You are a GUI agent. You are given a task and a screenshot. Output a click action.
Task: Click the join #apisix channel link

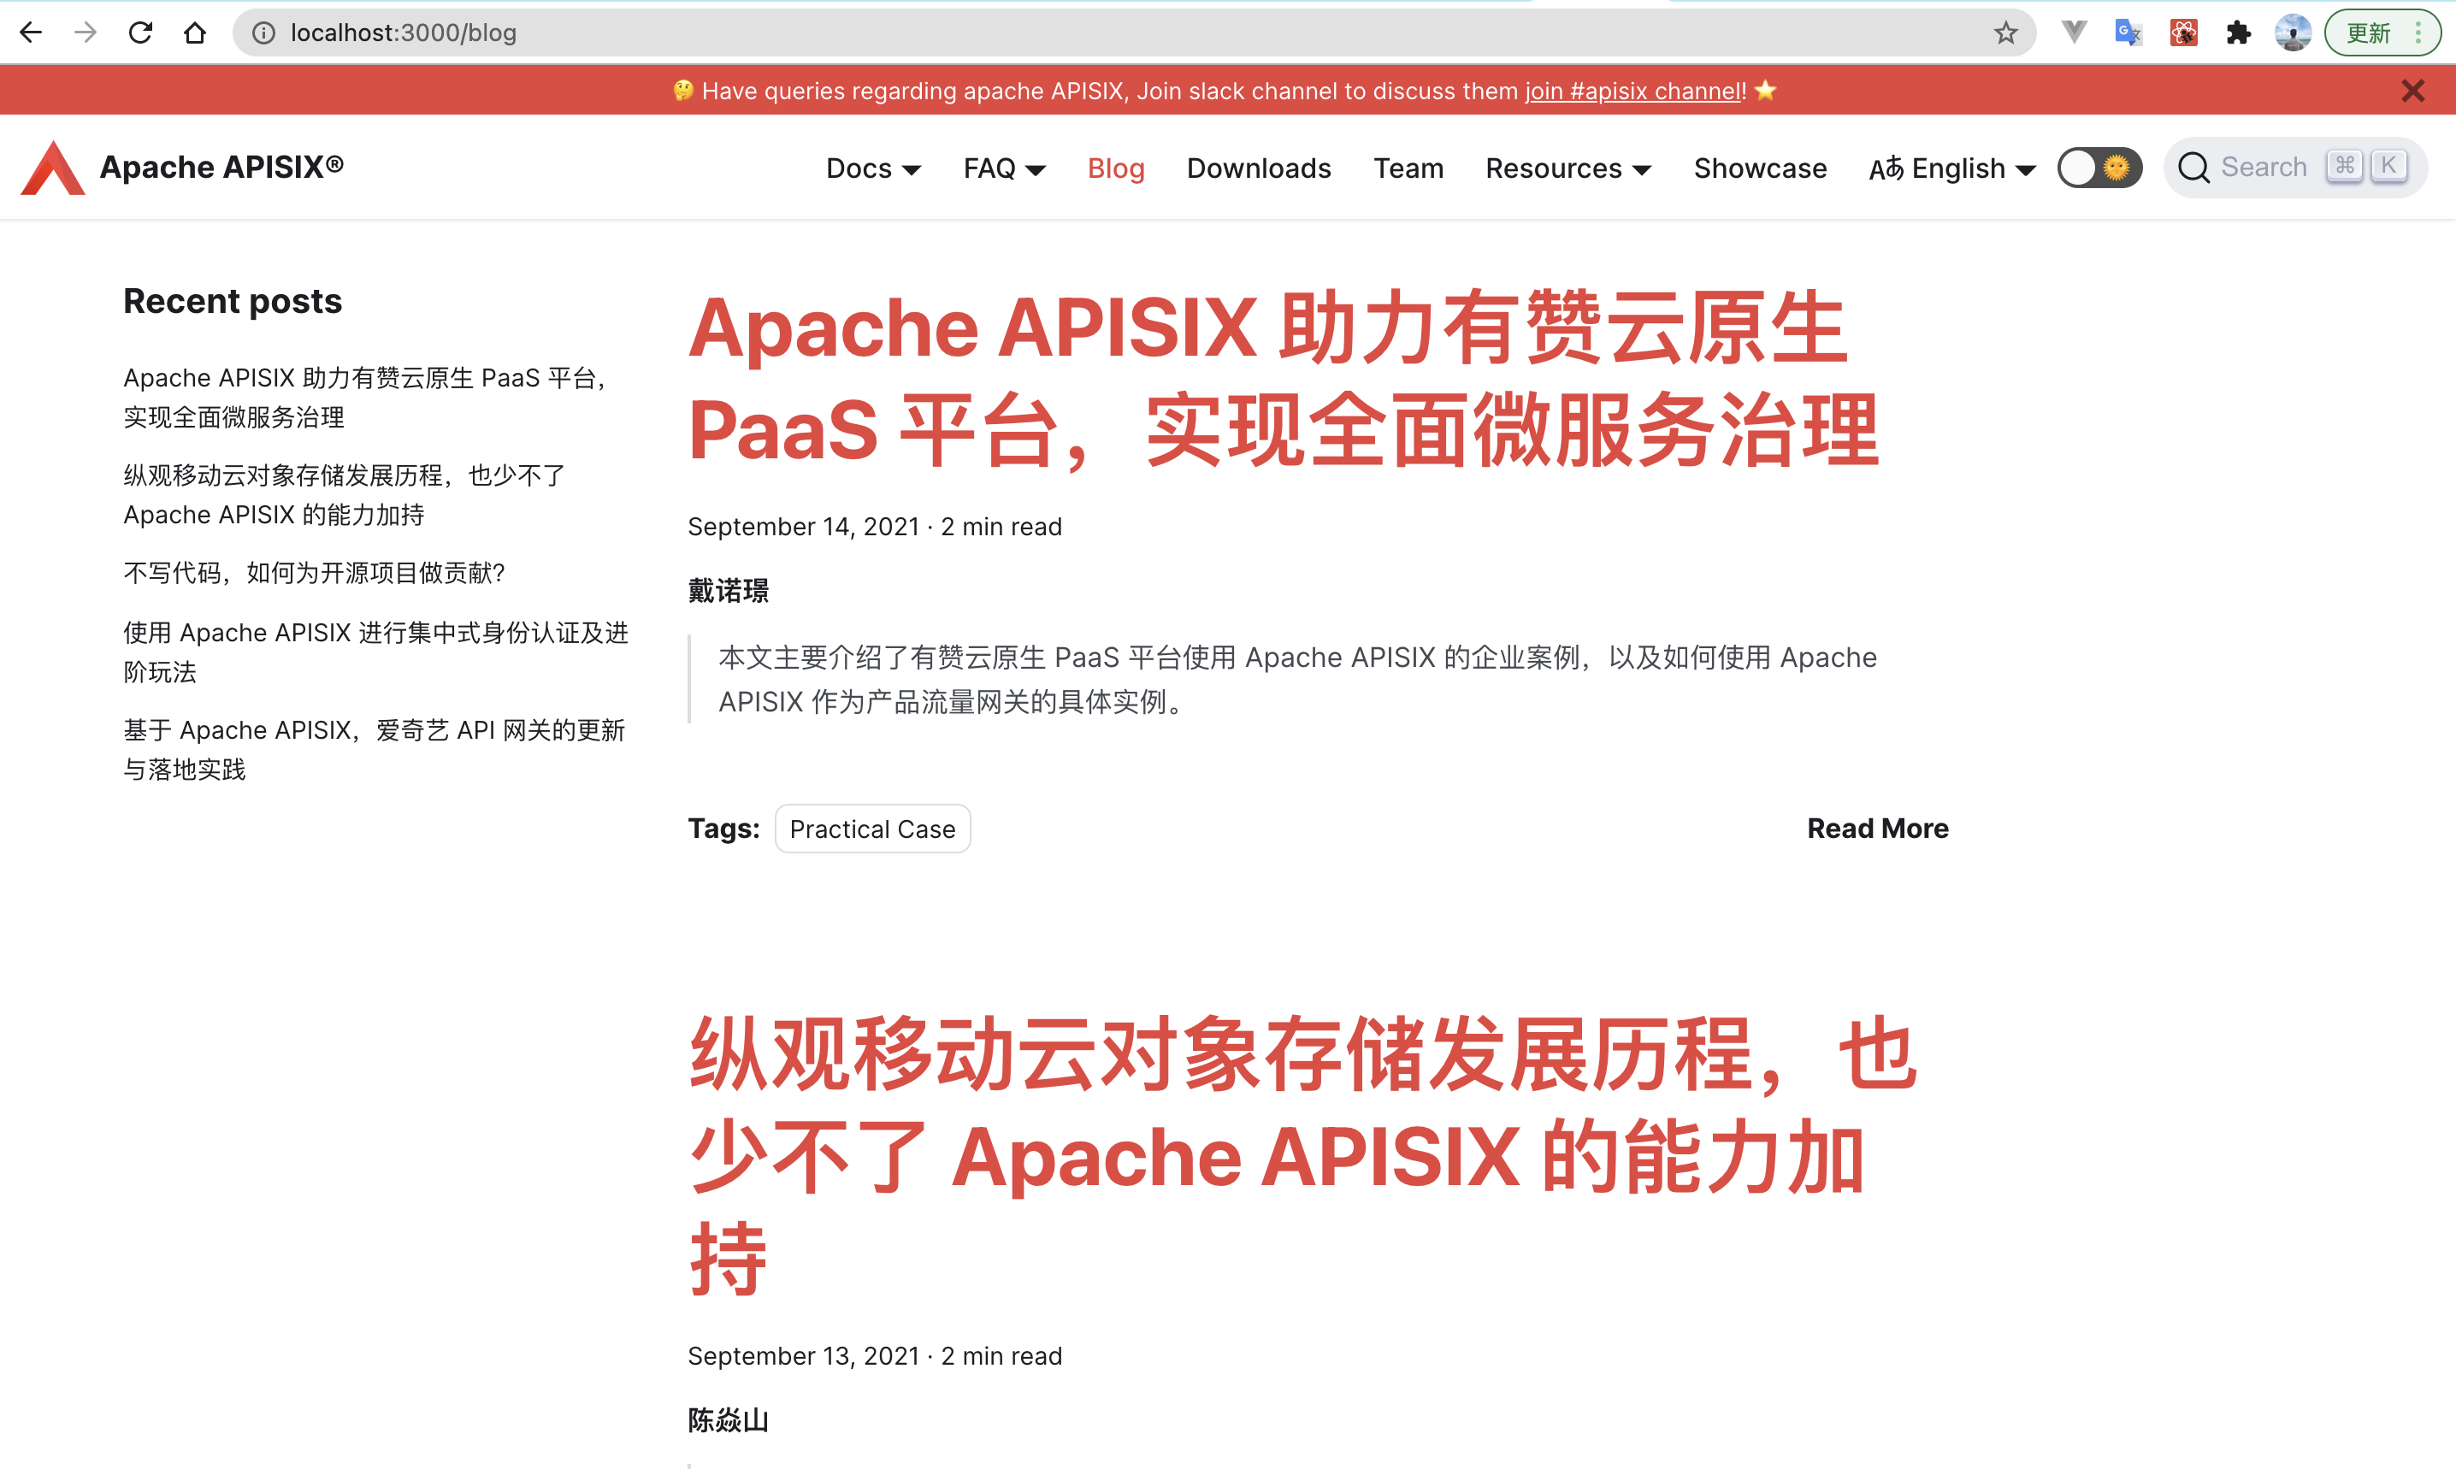click(x=1633, y=91)
